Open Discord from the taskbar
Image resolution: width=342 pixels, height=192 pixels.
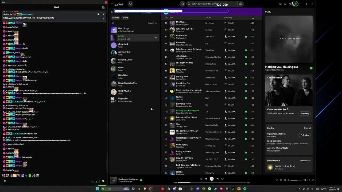pos(174,189)
